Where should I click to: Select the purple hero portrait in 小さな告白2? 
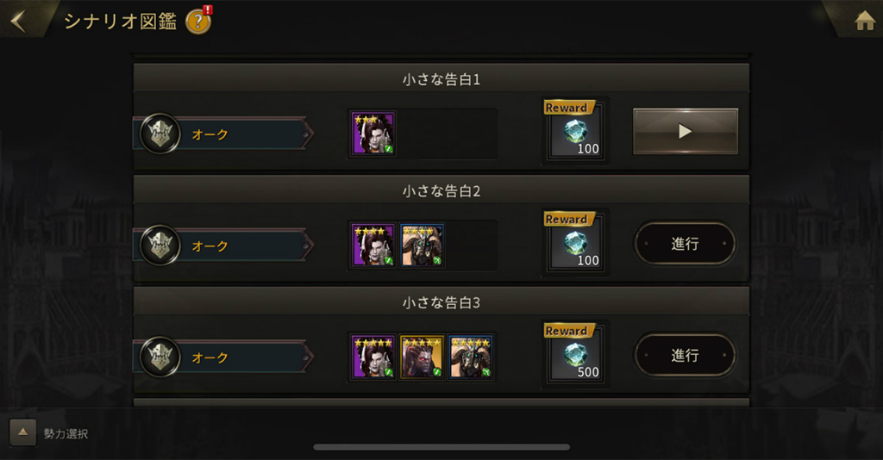pyautogui.click(x=373, y=246)
